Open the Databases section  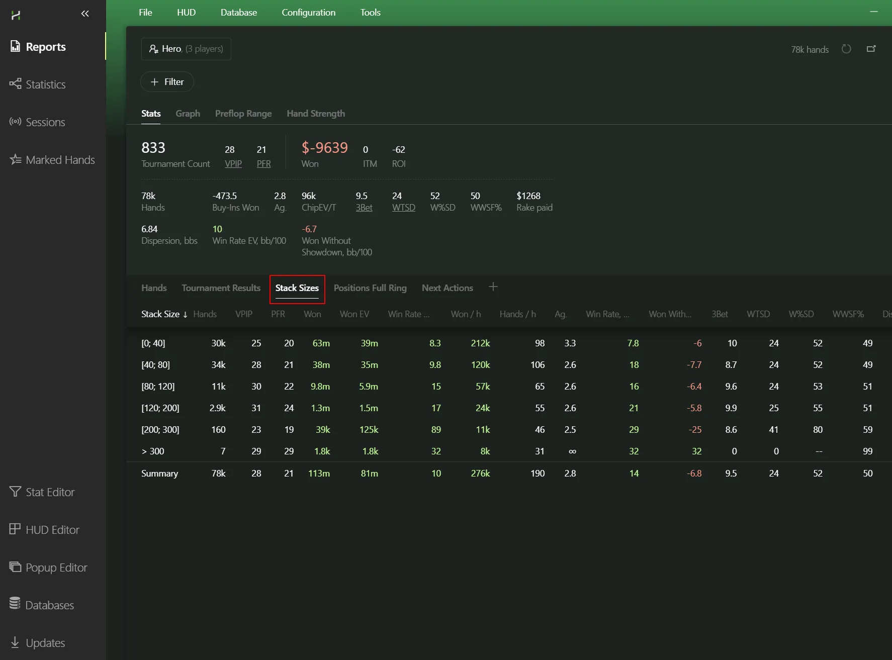(x=49, y=605)
